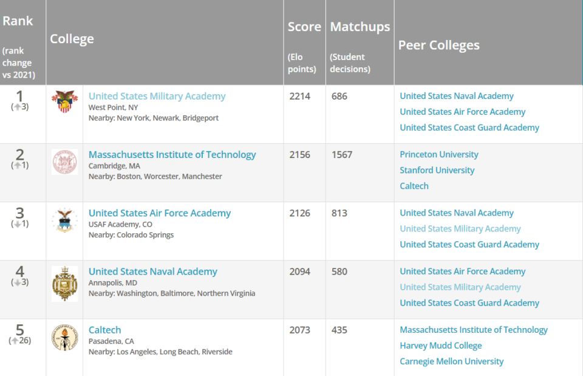Viewport: 583px width, 376px height.
Task: Open the Princeton University peer link
Action: point(438,154)
